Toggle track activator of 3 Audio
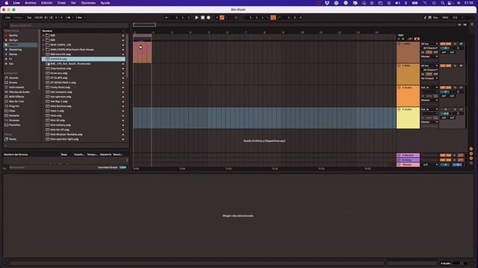The height and width of the screenshot is (268, 478). tap(445, 88)
